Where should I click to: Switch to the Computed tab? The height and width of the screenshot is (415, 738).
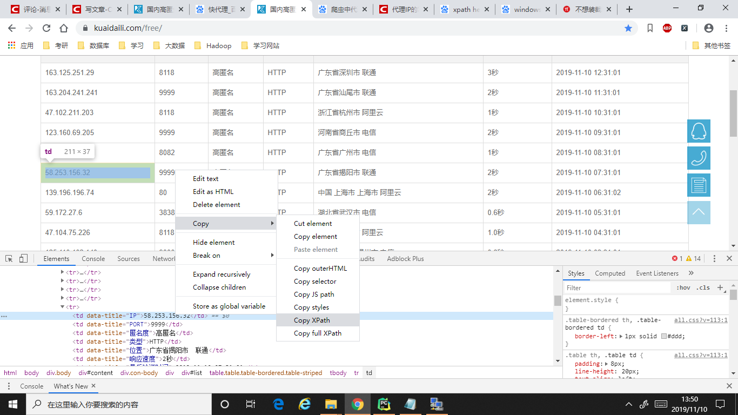[x=610, y=273]
